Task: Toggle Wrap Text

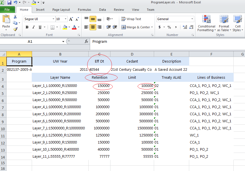Action: point(131,19)
